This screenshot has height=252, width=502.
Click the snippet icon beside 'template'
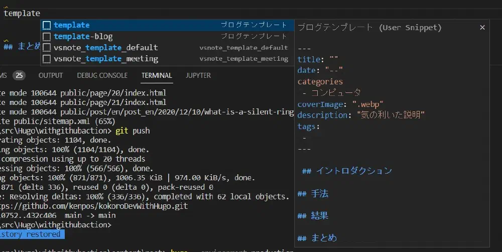click(47, 25)
